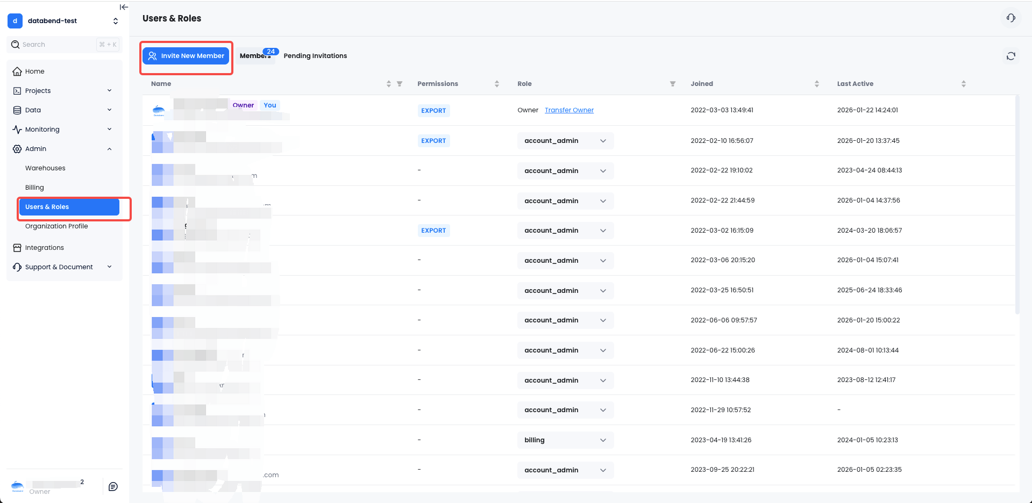Collapse the left sidebar with arrow icon
1032x503 pixels.
click(124, 7)
